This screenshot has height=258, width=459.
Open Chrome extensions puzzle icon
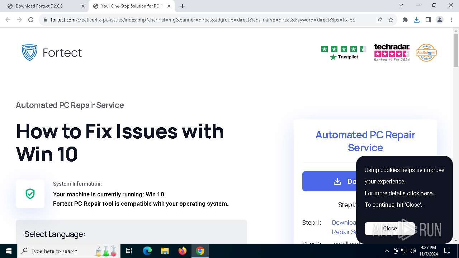coord(405,20)
